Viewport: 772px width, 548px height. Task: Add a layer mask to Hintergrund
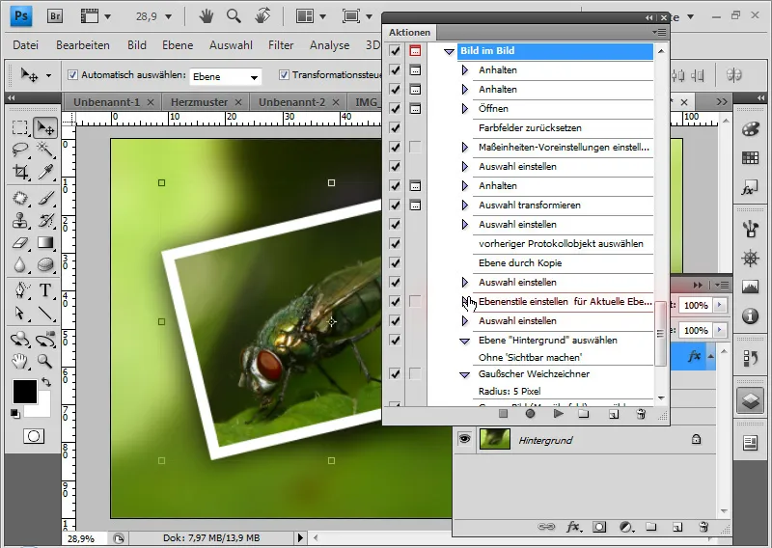pyautogui.click(x=598, y=527)
